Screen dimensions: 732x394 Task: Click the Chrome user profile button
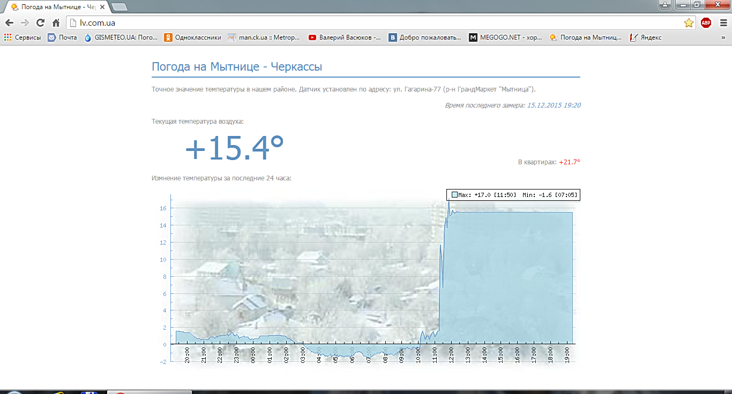pyautogui.click(x=664, y=5)
